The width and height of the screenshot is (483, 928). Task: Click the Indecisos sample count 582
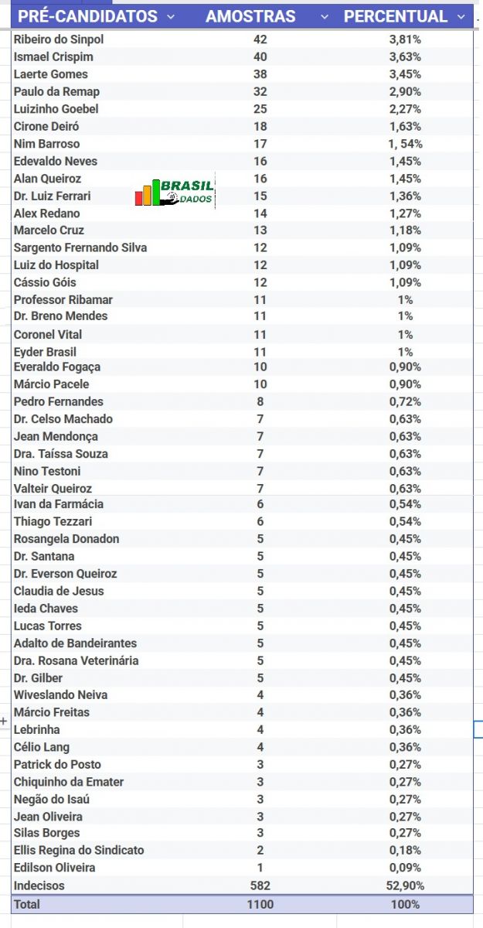[260, 885]
